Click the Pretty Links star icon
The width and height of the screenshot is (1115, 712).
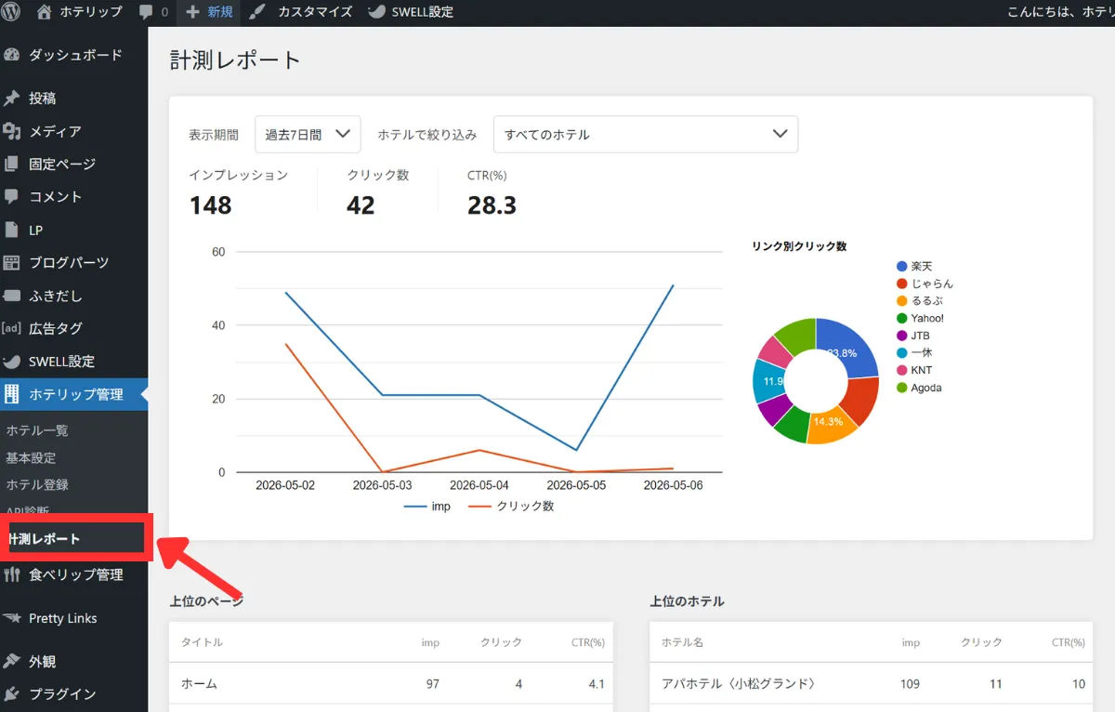pos(12,618)
